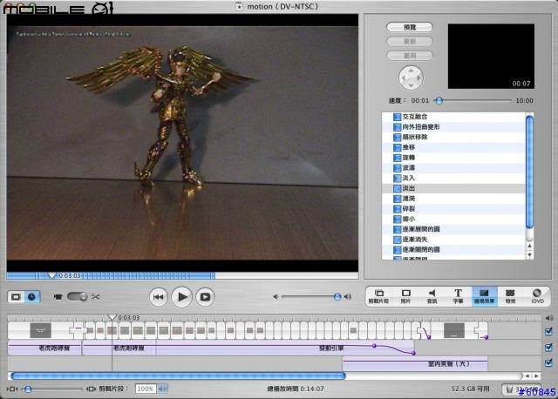
Task: Click the transition preview thumbnail
Action: point(491,56)
